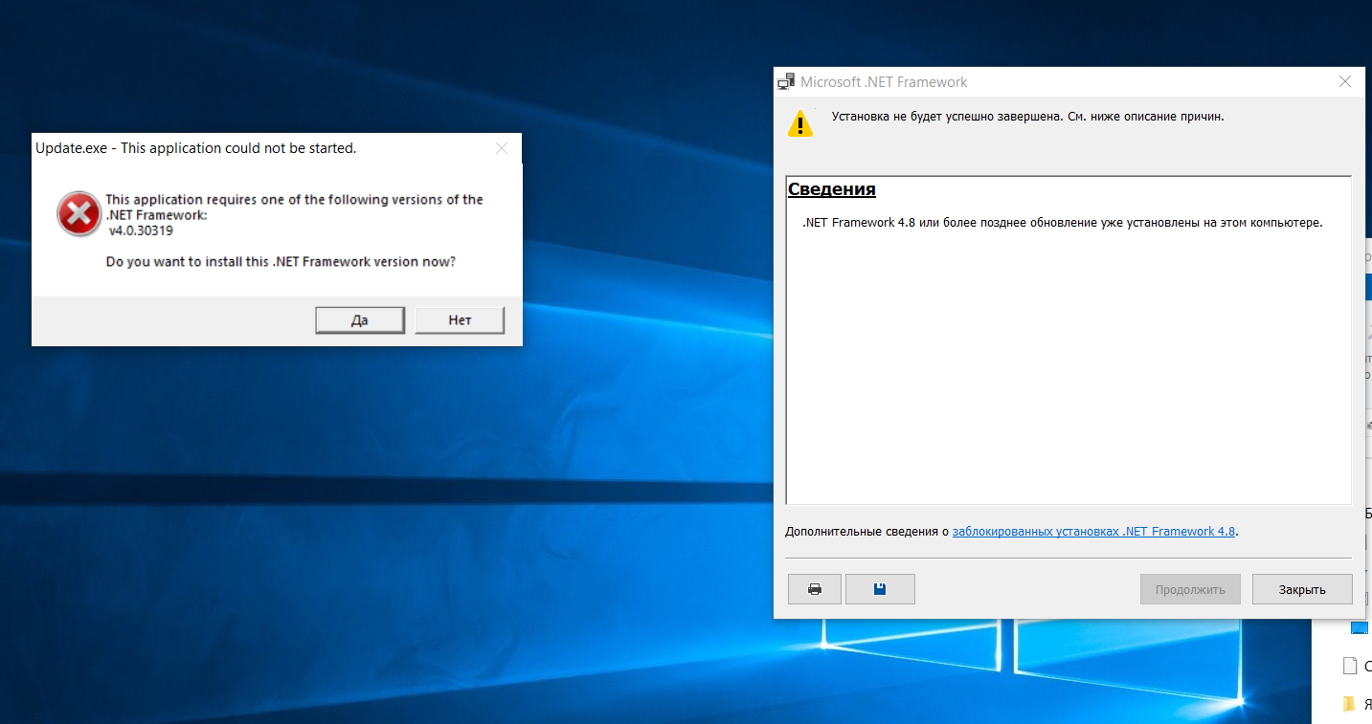The width and height of the screenshot is (1372, 724).
Task: Click the save floppy icon button in .NET installer
Action: tap(880, 589)
